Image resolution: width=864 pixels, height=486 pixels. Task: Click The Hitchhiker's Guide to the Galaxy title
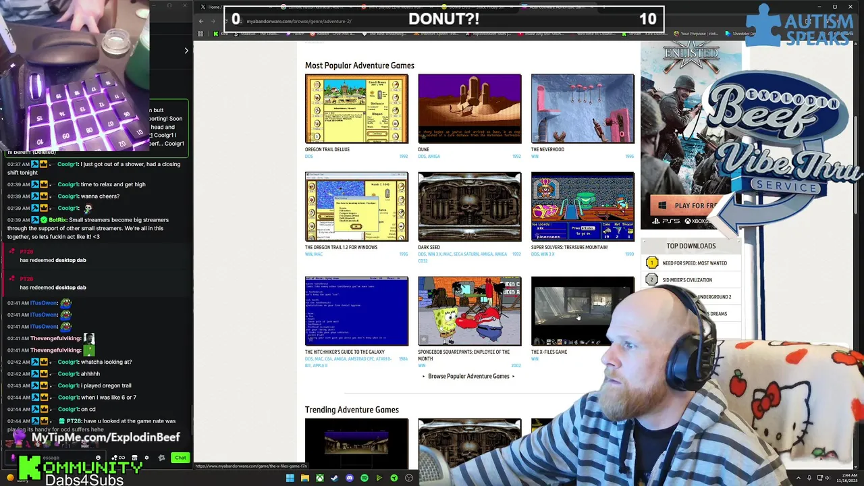coord(344,352)
